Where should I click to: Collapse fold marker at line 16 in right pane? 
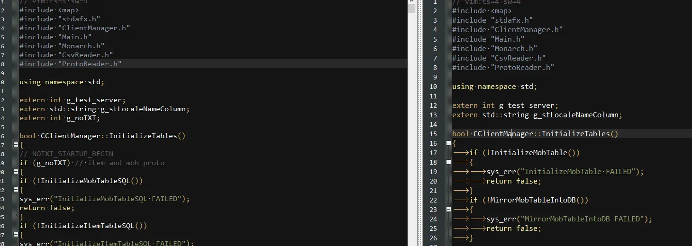coord(448,143)
